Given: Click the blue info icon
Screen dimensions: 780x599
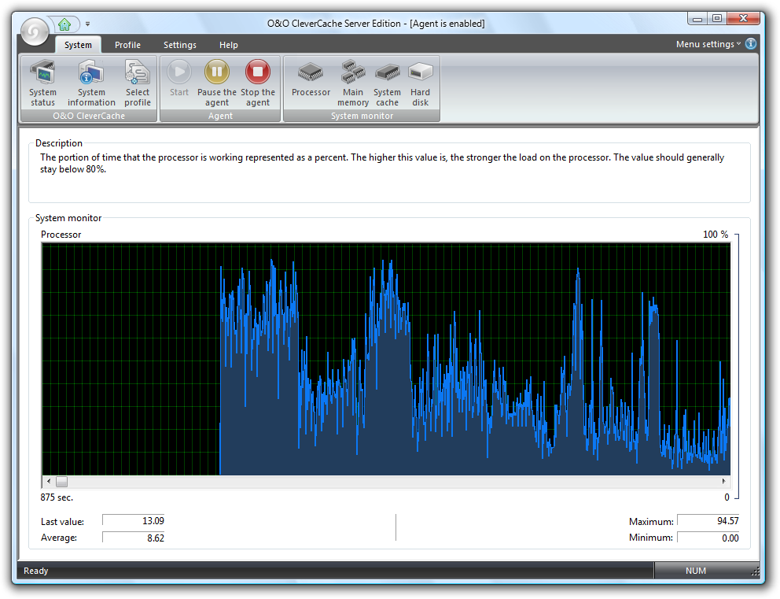Looking at the screenshot, I should pos(751,44).
